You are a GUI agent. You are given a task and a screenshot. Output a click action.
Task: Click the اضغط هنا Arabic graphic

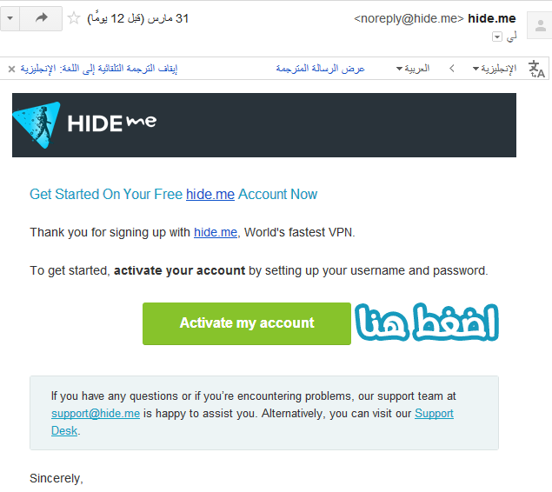(427, 322)
